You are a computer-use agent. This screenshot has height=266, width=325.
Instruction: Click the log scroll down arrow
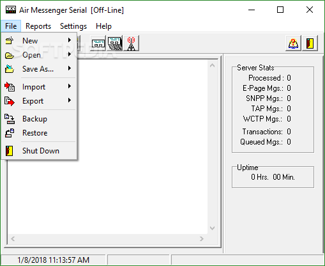[x=212, y=228]
